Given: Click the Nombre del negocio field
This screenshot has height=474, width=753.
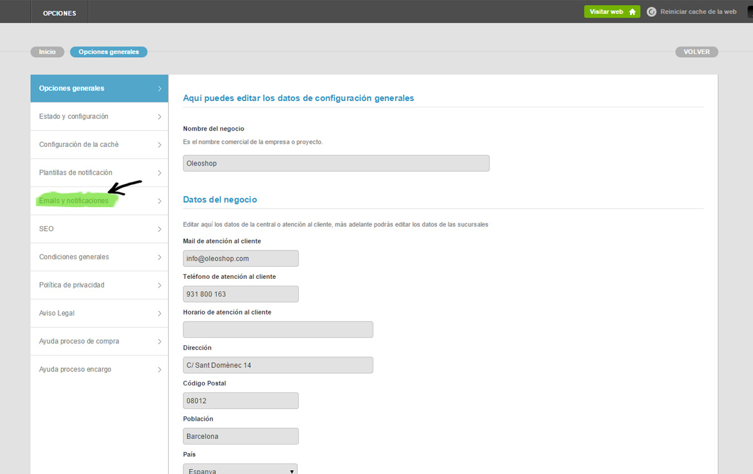Looking at the screenshot, I should tap(336, 163).
